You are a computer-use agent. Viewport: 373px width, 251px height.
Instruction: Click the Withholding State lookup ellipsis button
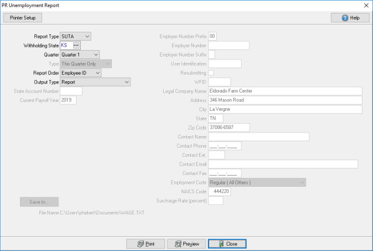(76, 45)
